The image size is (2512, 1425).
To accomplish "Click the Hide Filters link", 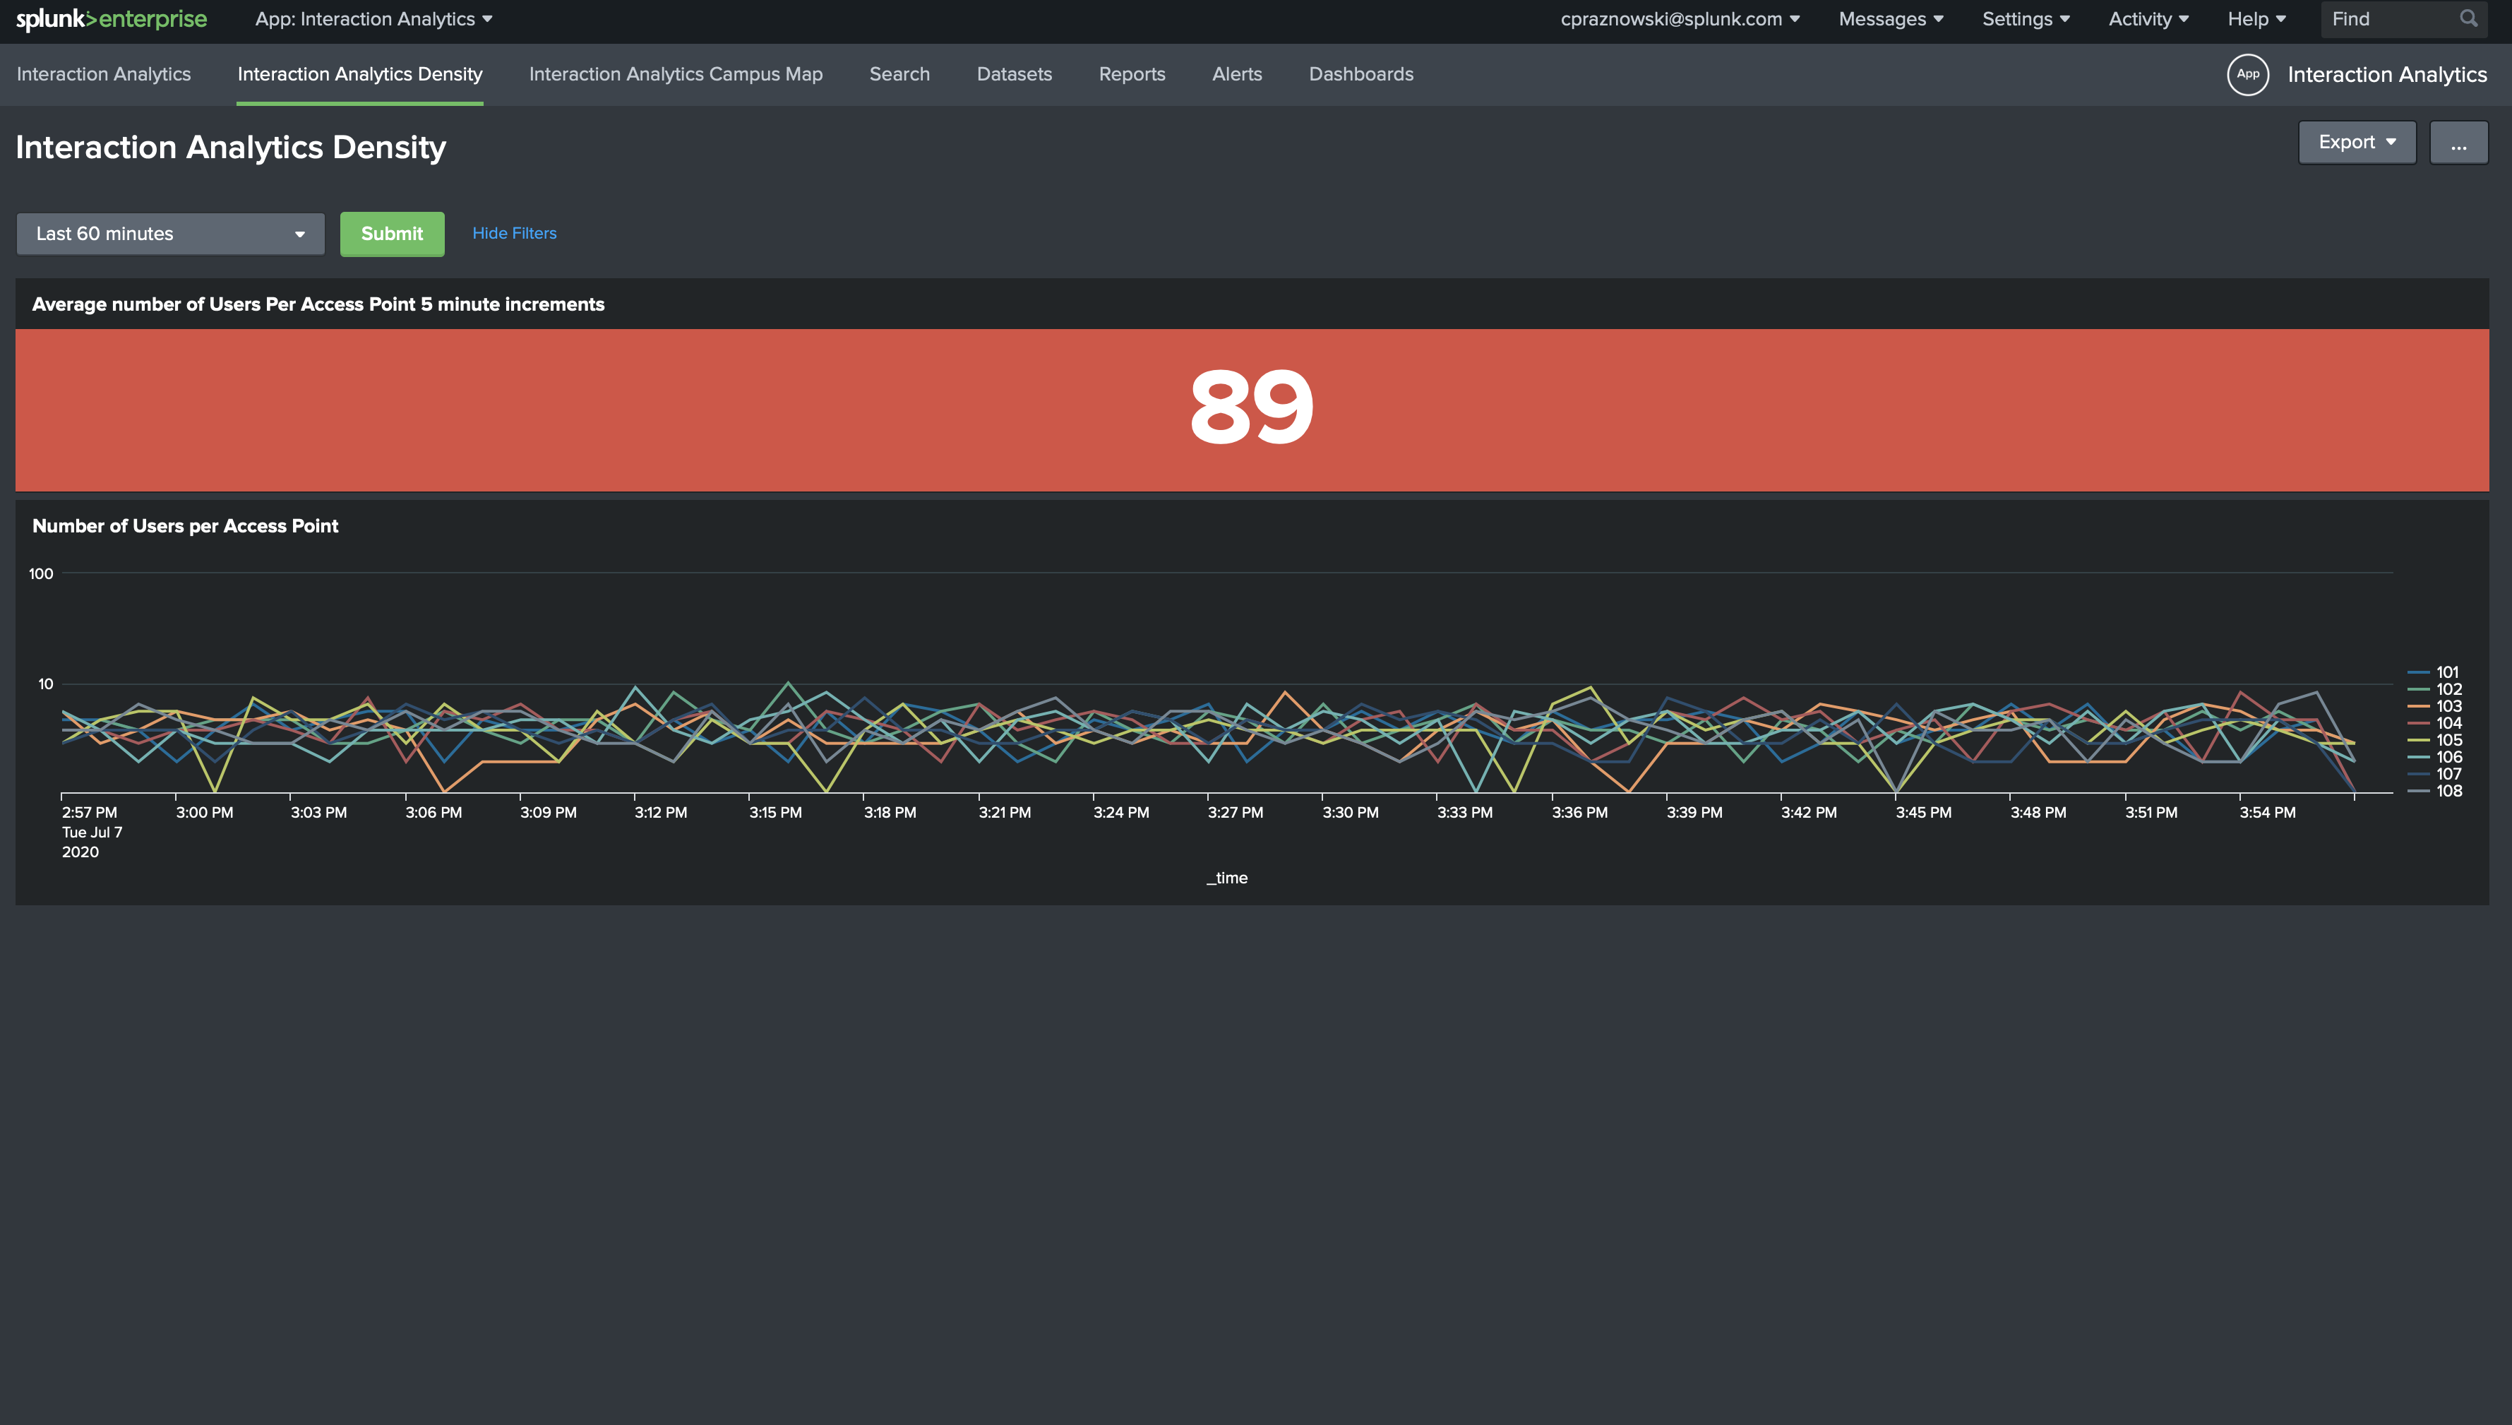I will click(513, 233).
